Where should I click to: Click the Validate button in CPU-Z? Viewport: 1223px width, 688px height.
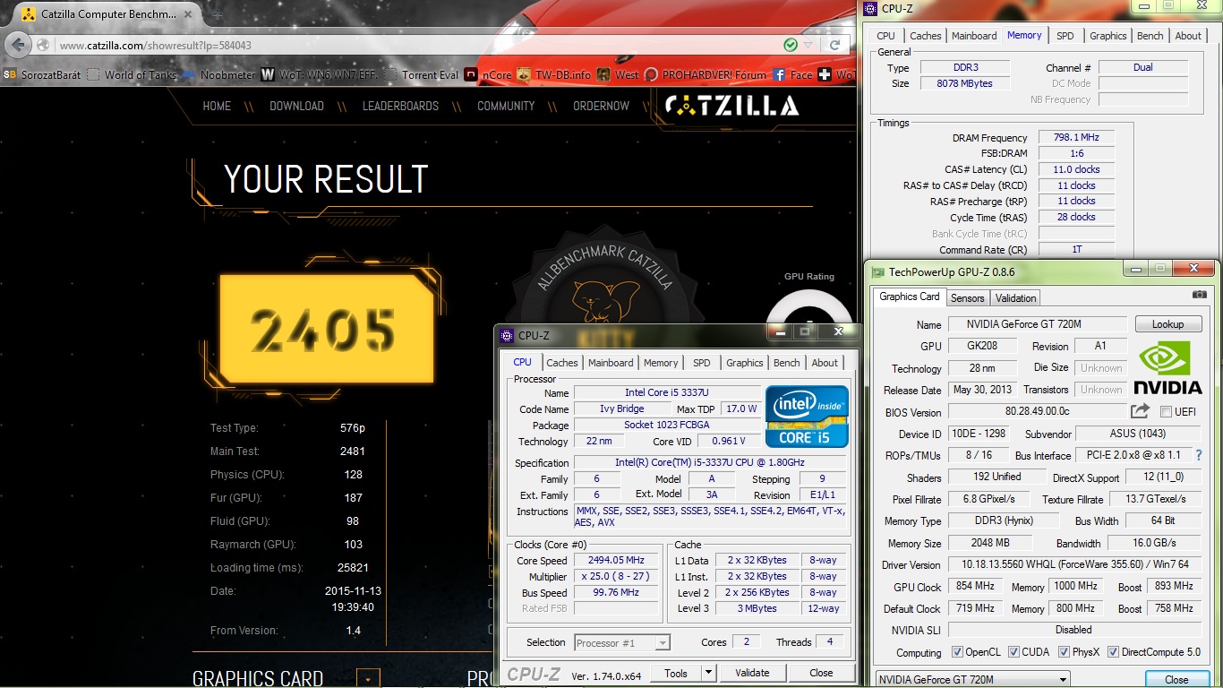coord(752,673)
